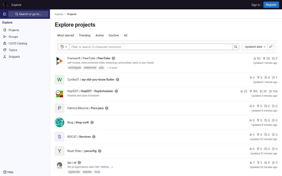282x176 pixels.
Task: Open Fabrice Bibonne / Pocs java project
Action: pos(85,108)
